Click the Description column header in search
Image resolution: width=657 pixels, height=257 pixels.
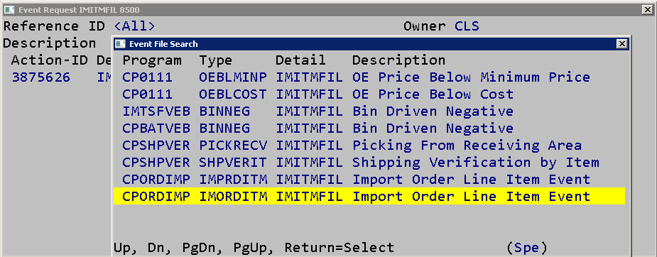(x=398, y=60)
